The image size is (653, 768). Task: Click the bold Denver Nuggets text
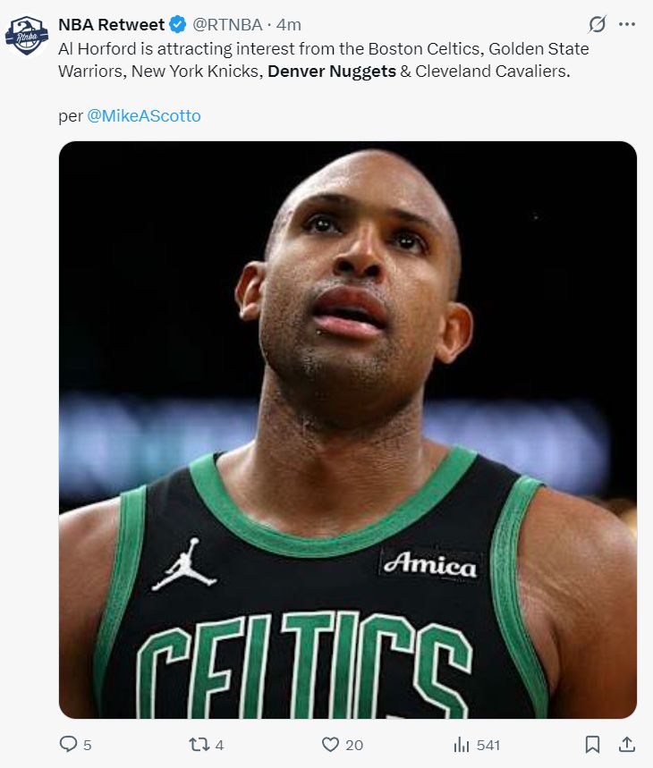(332, 71)
